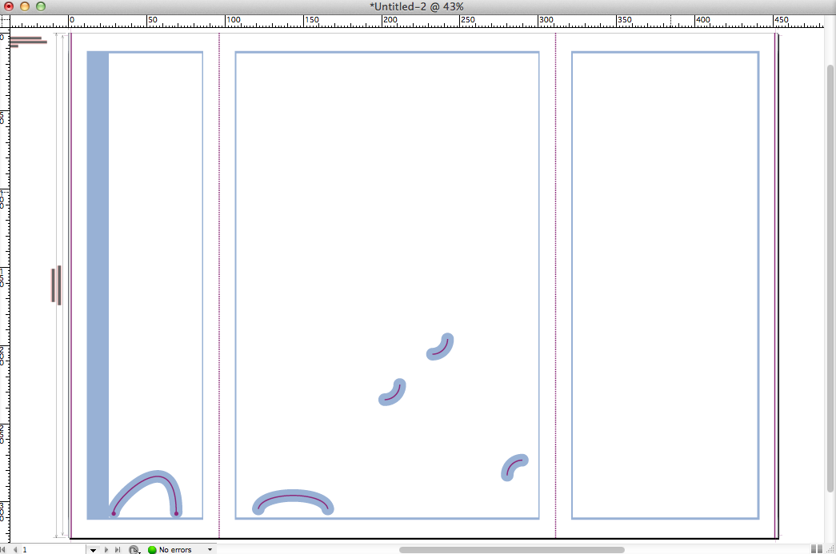Open the status bar file options icon
Screen dimensions: 836x554
tap(134, 550)
